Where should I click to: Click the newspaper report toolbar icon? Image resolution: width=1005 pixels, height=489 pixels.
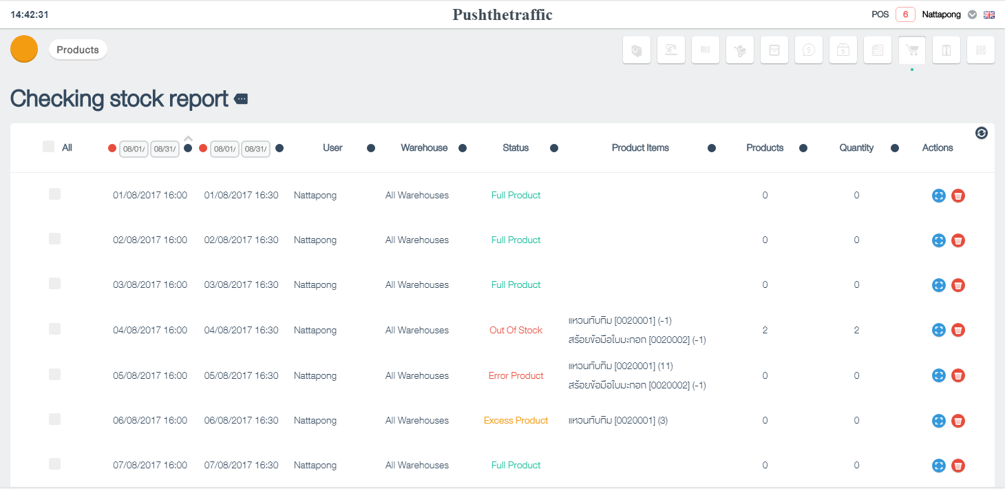click(878, 50)
